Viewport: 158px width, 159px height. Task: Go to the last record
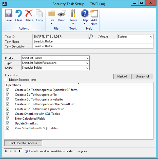tap(20, 151)
